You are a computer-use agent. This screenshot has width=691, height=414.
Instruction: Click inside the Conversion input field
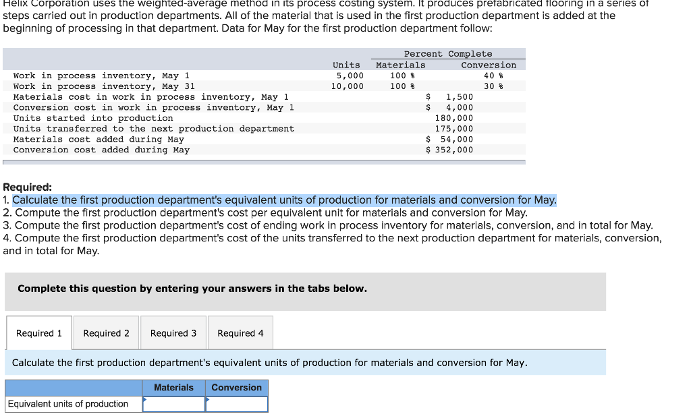[x=236, y=403]
